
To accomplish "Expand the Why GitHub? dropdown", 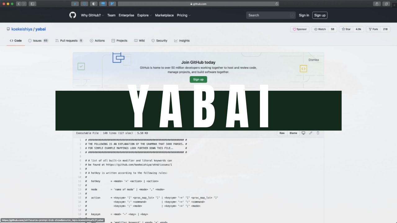I will tap(92, 15).
